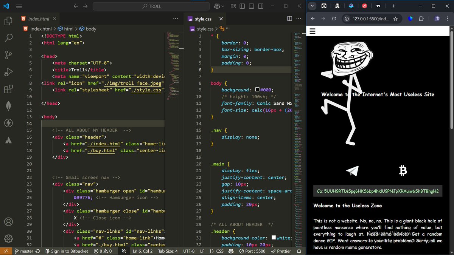Open the Copilot chat icon in title bar
This screenshot has width=454, height=255.
[217, 6]
